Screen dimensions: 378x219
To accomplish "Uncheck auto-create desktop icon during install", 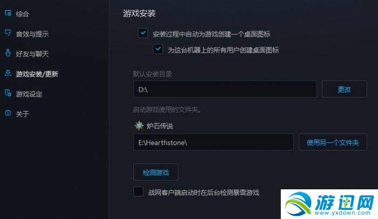I will click(x=143, y=33).
